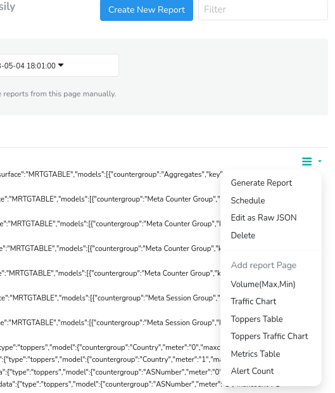The width and height of the screenshot is (335, 393).
Task: Add a Traffic Chart page
Action: click(253, 301)
